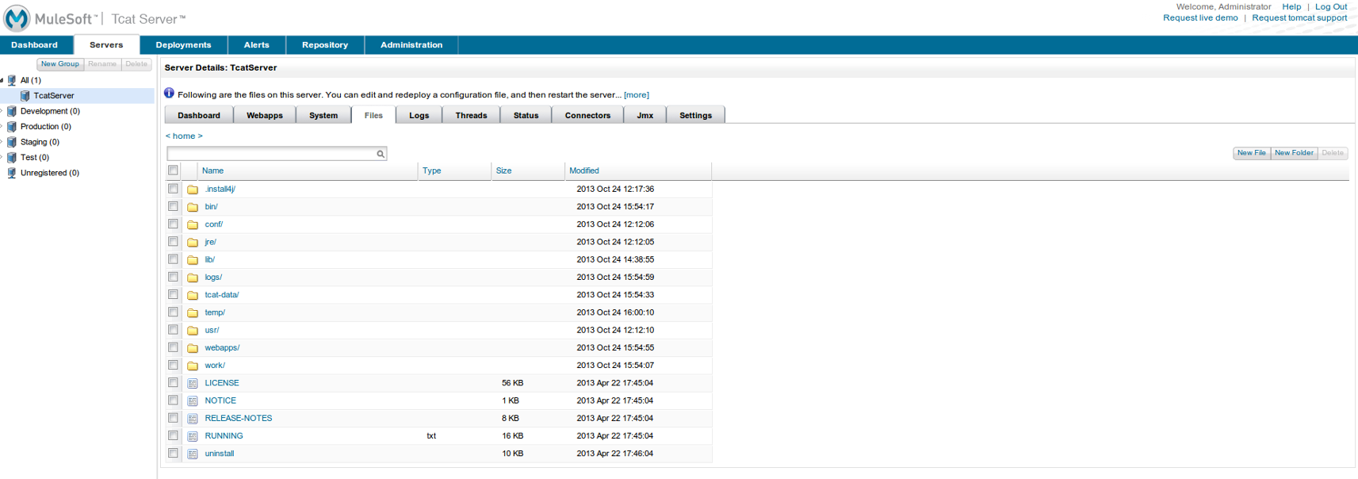
Task: Check the box for the logs/ row
Action: [x=173, y=277]
